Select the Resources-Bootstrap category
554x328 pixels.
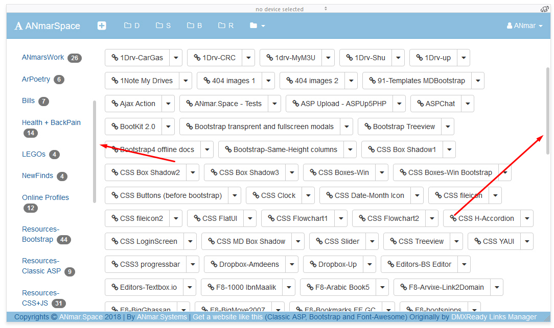[40, 234]
